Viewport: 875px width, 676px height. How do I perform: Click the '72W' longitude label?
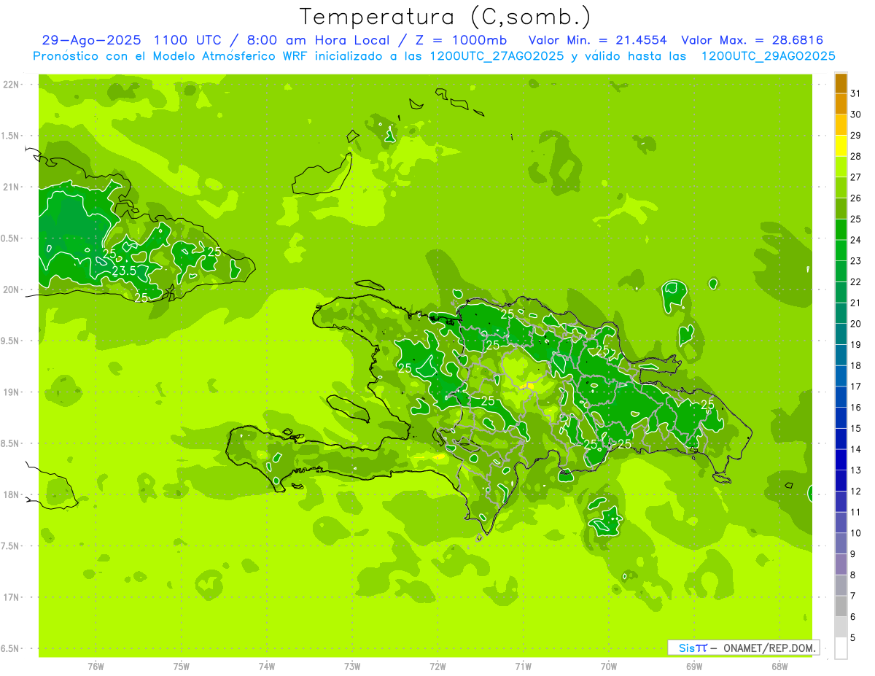[437, 667]
